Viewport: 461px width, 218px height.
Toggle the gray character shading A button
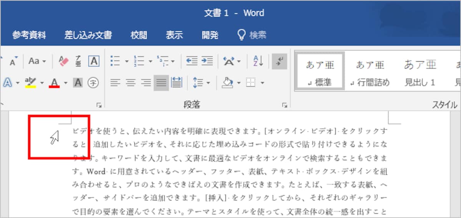(x=78, y=82)
